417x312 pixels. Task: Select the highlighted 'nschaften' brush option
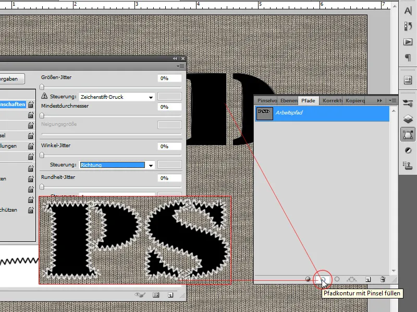click(x=13, y=105)
